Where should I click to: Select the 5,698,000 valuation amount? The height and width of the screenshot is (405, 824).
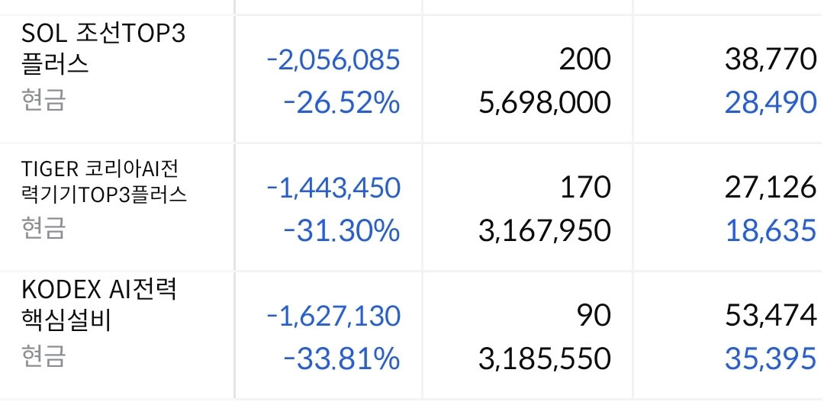pos(545,103)
